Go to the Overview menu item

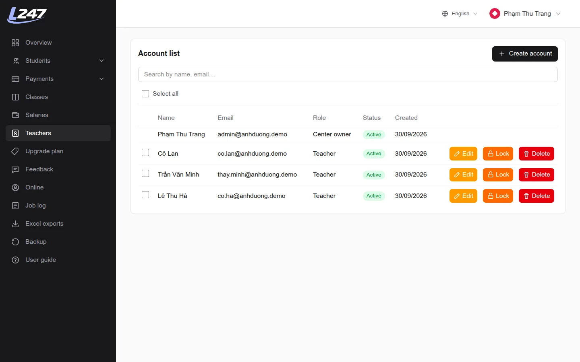[x=58, y=43]
